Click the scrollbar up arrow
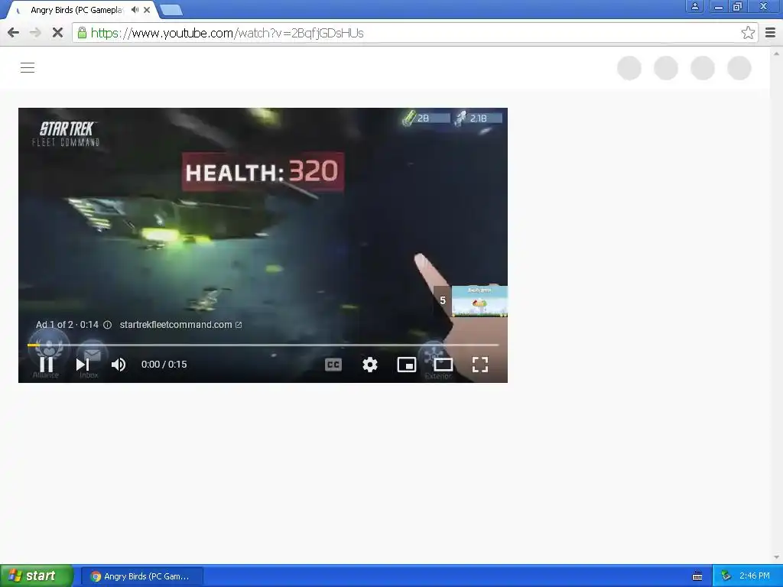Image resolution: width=783 pixels, height=587 pixels. tap(776, 53)
